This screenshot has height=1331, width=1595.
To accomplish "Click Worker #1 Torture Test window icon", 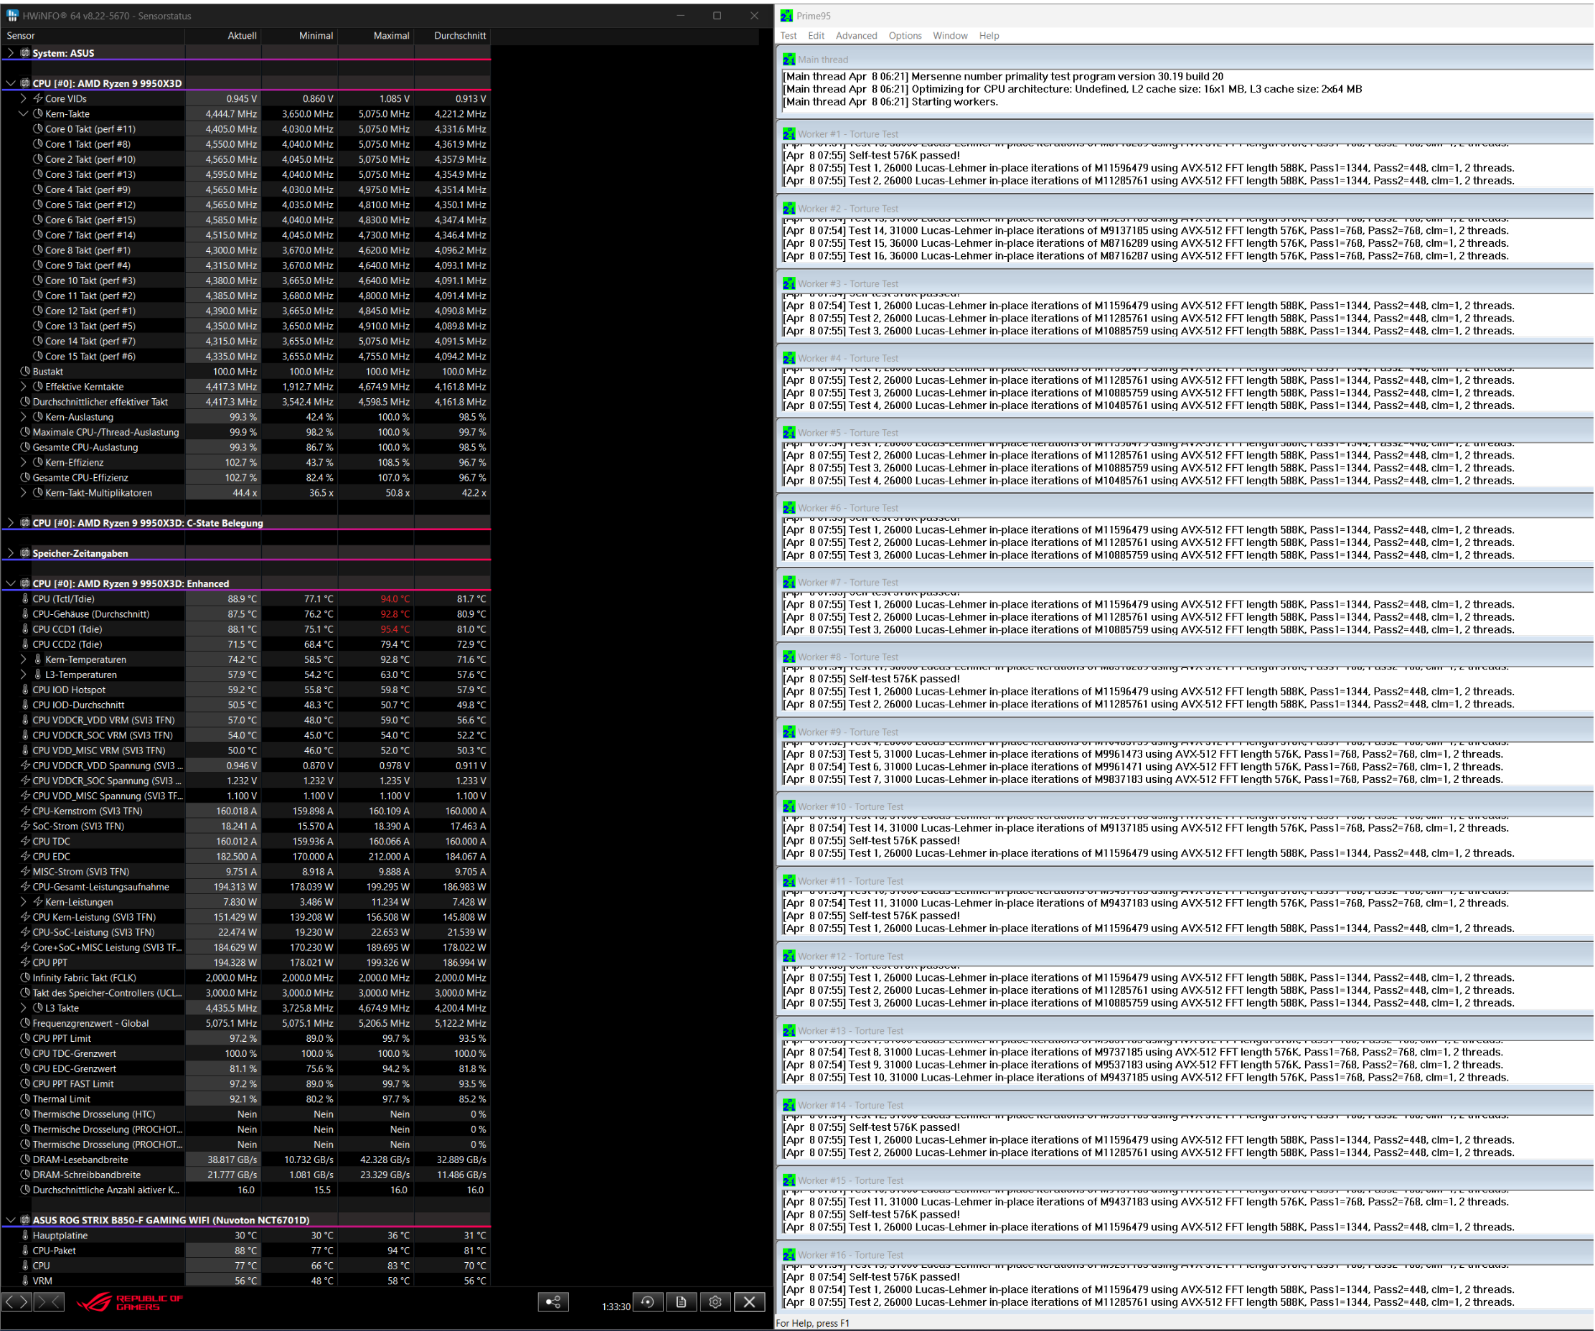I will pos(789,133).
